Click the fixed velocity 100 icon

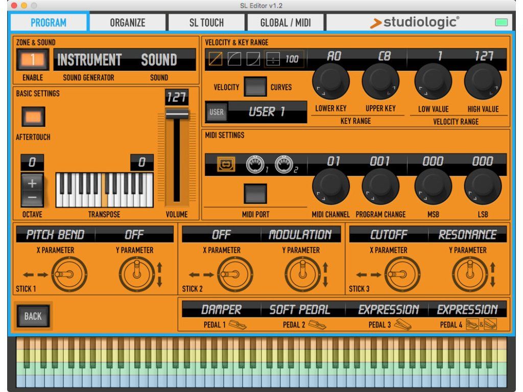pos(274,59)
